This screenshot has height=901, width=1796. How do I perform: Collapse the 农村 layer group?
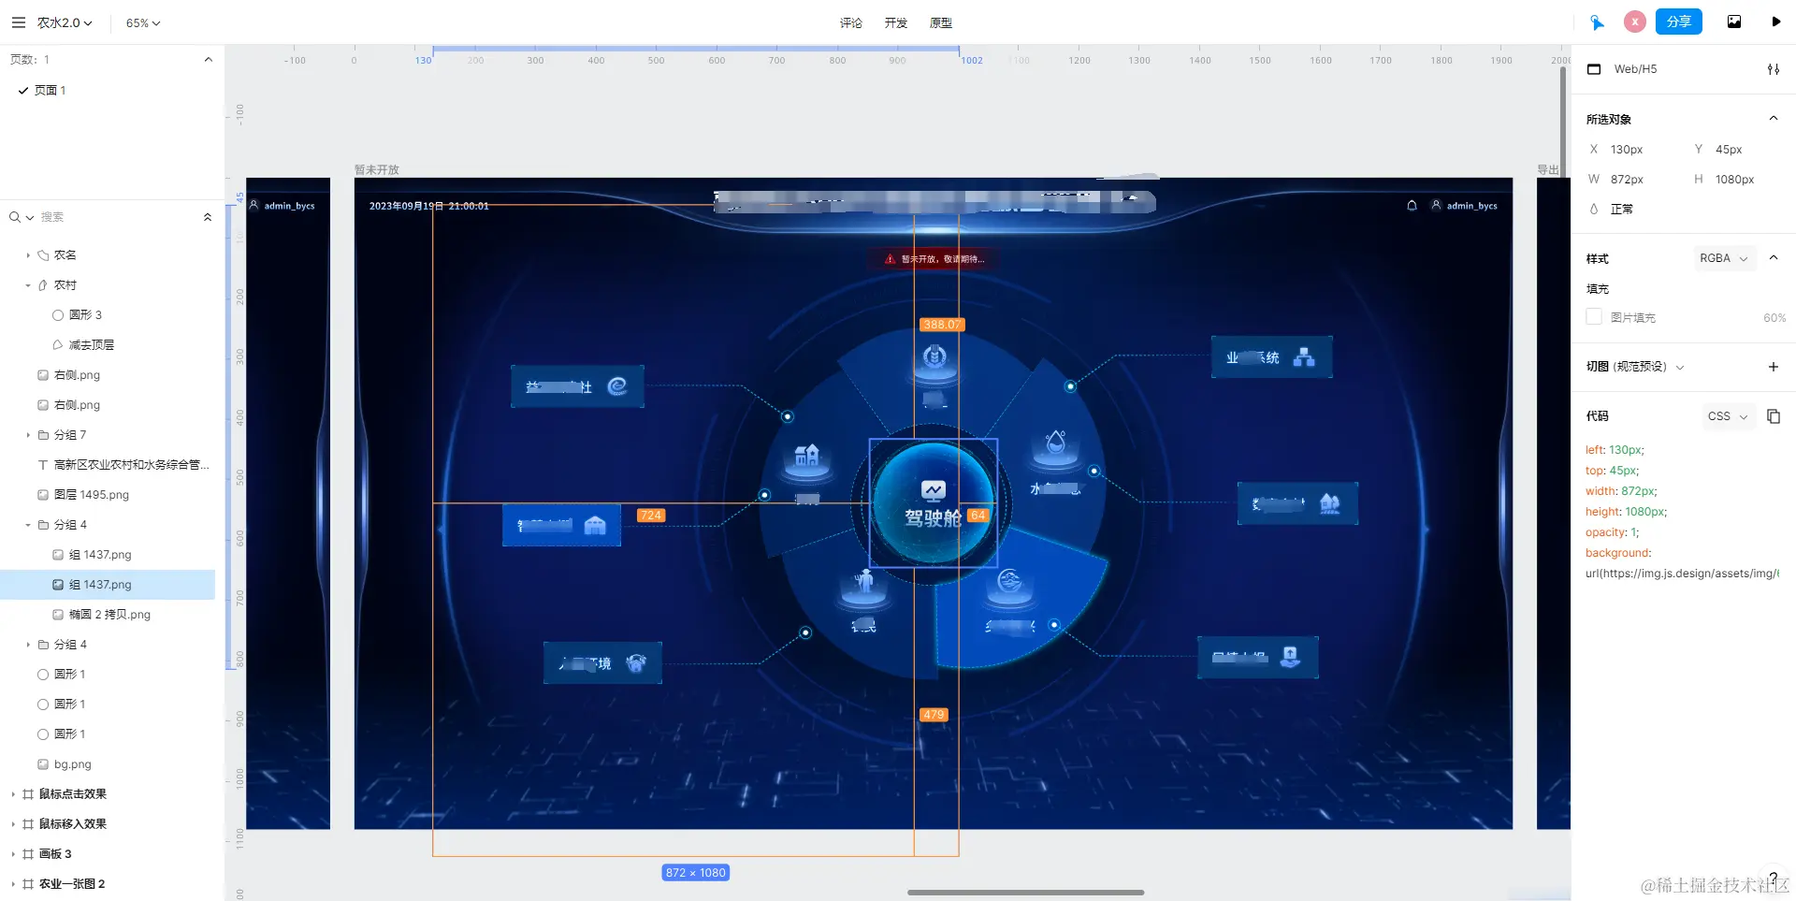(x=28, y=284)
